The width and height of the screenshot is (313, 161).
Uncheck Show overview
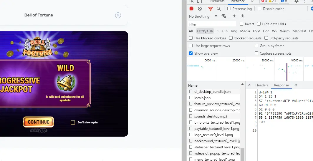tap(191, 53)
